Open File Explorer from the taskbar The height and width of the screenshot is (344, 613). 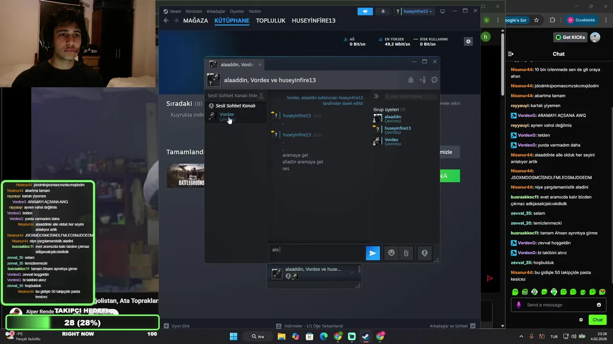[281, 336]
